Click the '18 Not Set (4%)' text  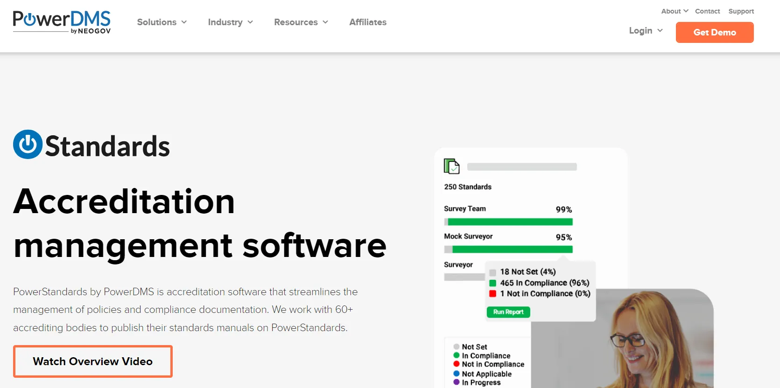[x=528, y=272]
